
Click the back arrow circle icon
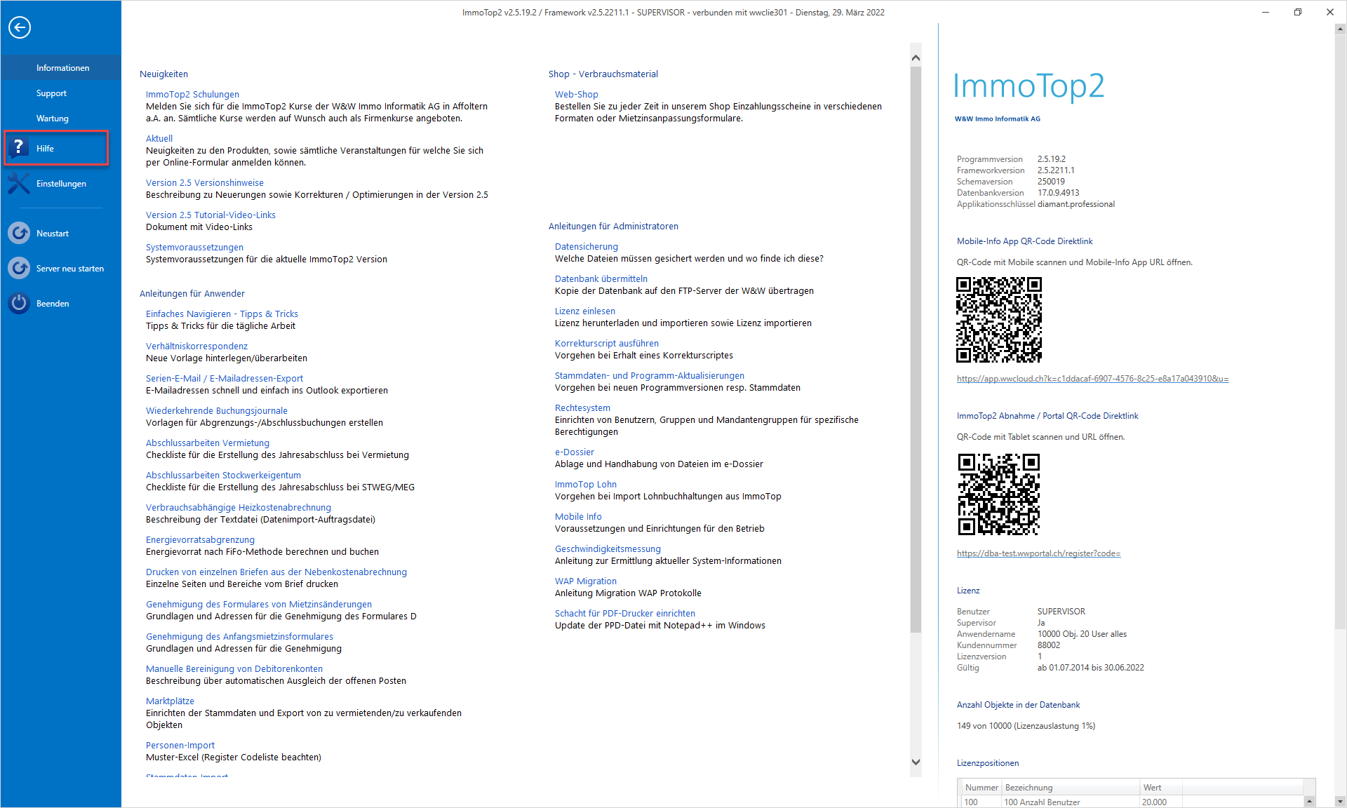tap(20, 27)
